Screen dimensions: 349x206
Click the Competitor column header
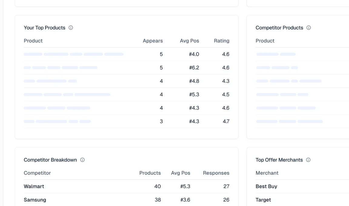[x=37, y=173]
